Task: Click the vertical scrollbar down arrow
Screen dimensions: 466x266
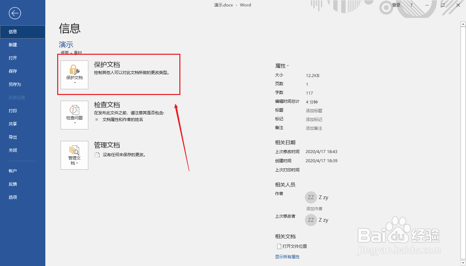Action: [463, 263]
